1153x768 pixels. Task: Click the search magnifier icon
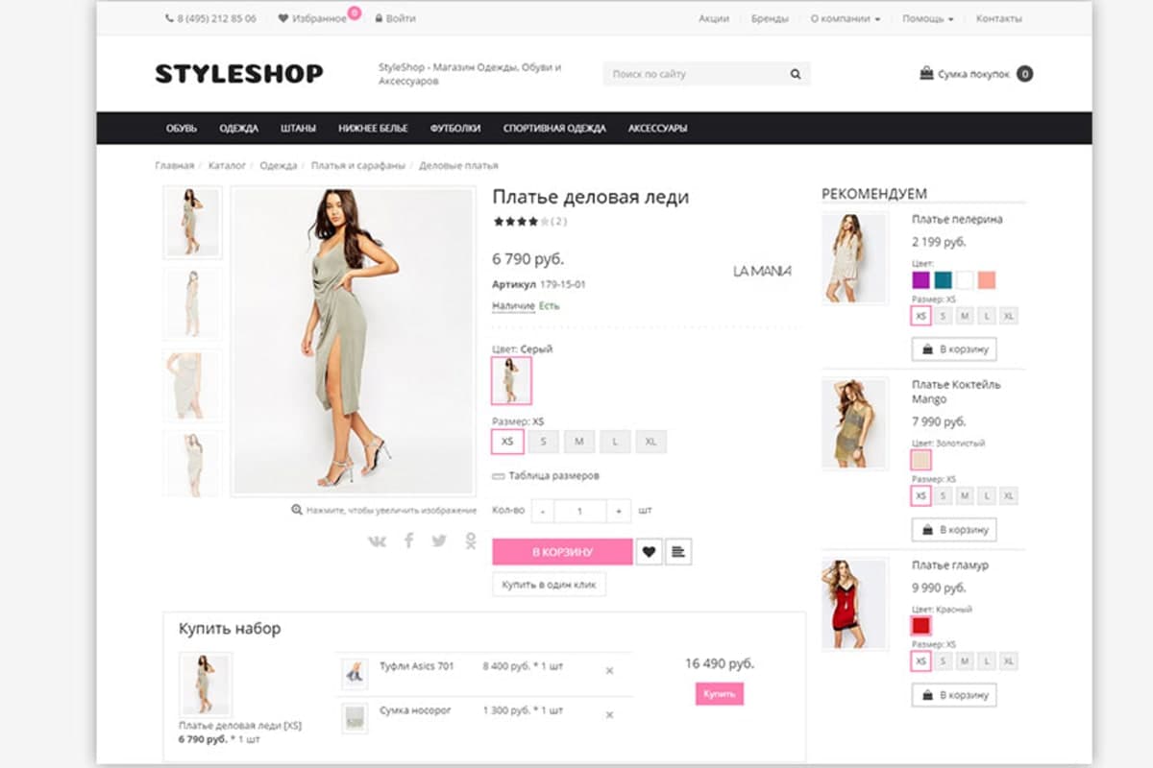(x=796, y=74)
